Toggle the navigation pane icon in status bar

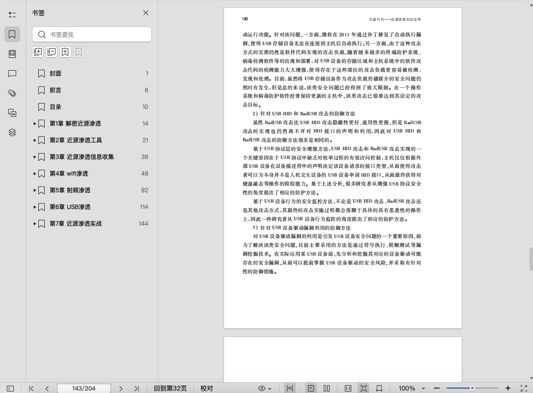click(10, 388)
